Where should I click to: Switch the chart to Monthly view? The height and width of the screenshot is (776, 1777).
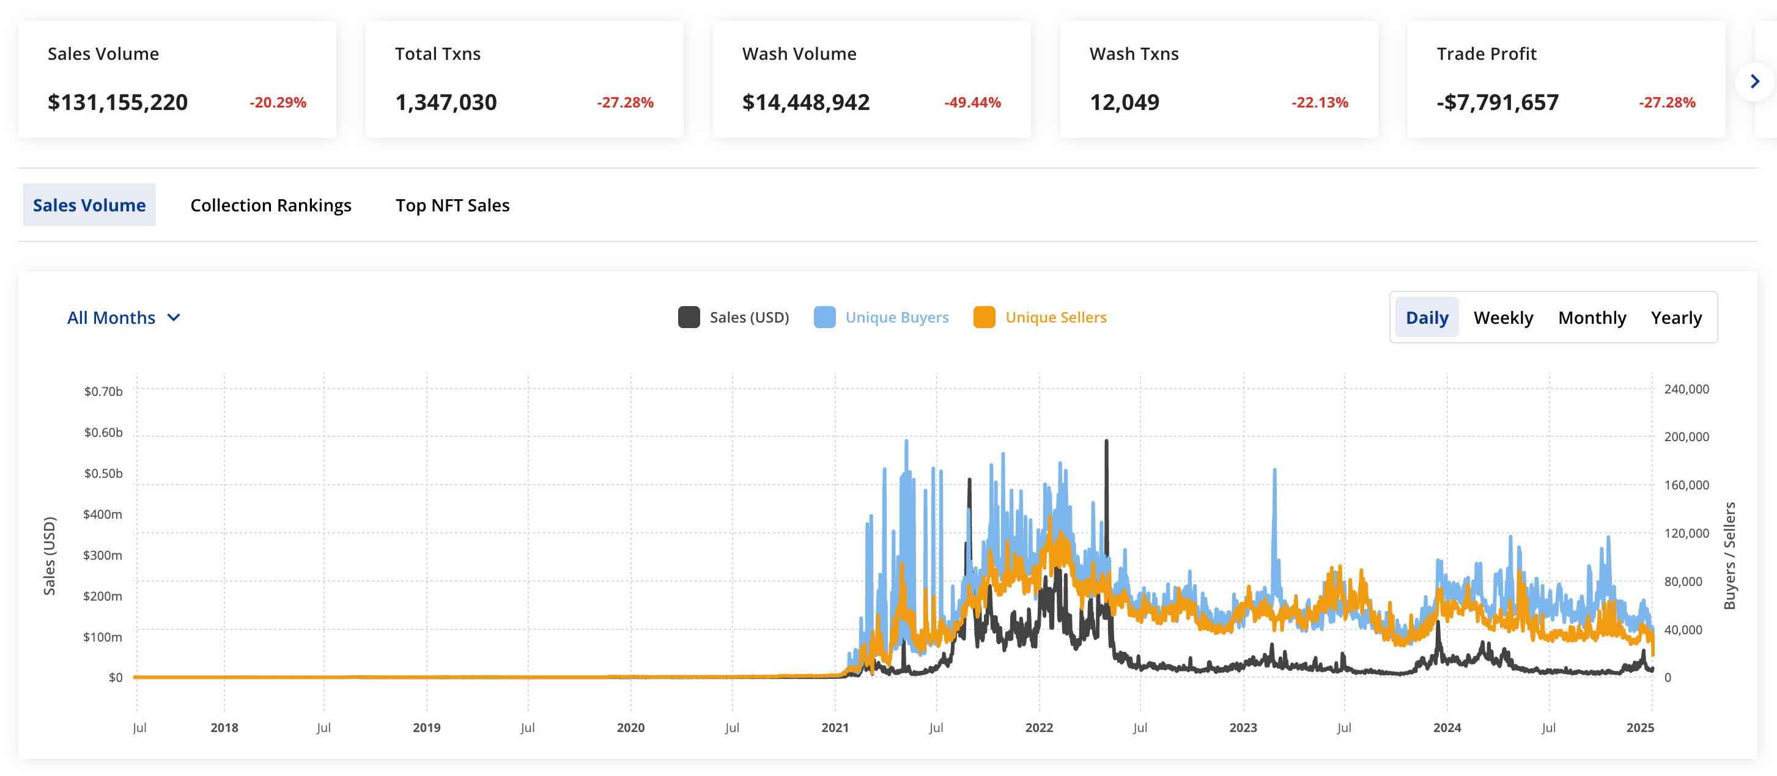1592,318
